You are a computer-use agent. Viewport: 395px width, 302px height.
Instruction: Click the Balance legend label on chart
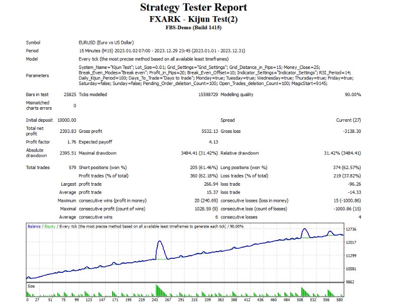coord(34,226)
